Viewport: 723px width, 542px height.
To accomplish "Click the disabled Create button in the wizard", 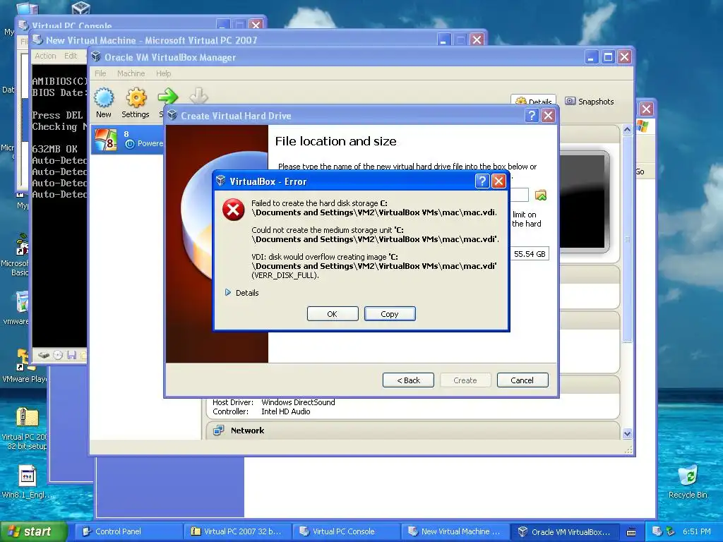I will point(465,380).
